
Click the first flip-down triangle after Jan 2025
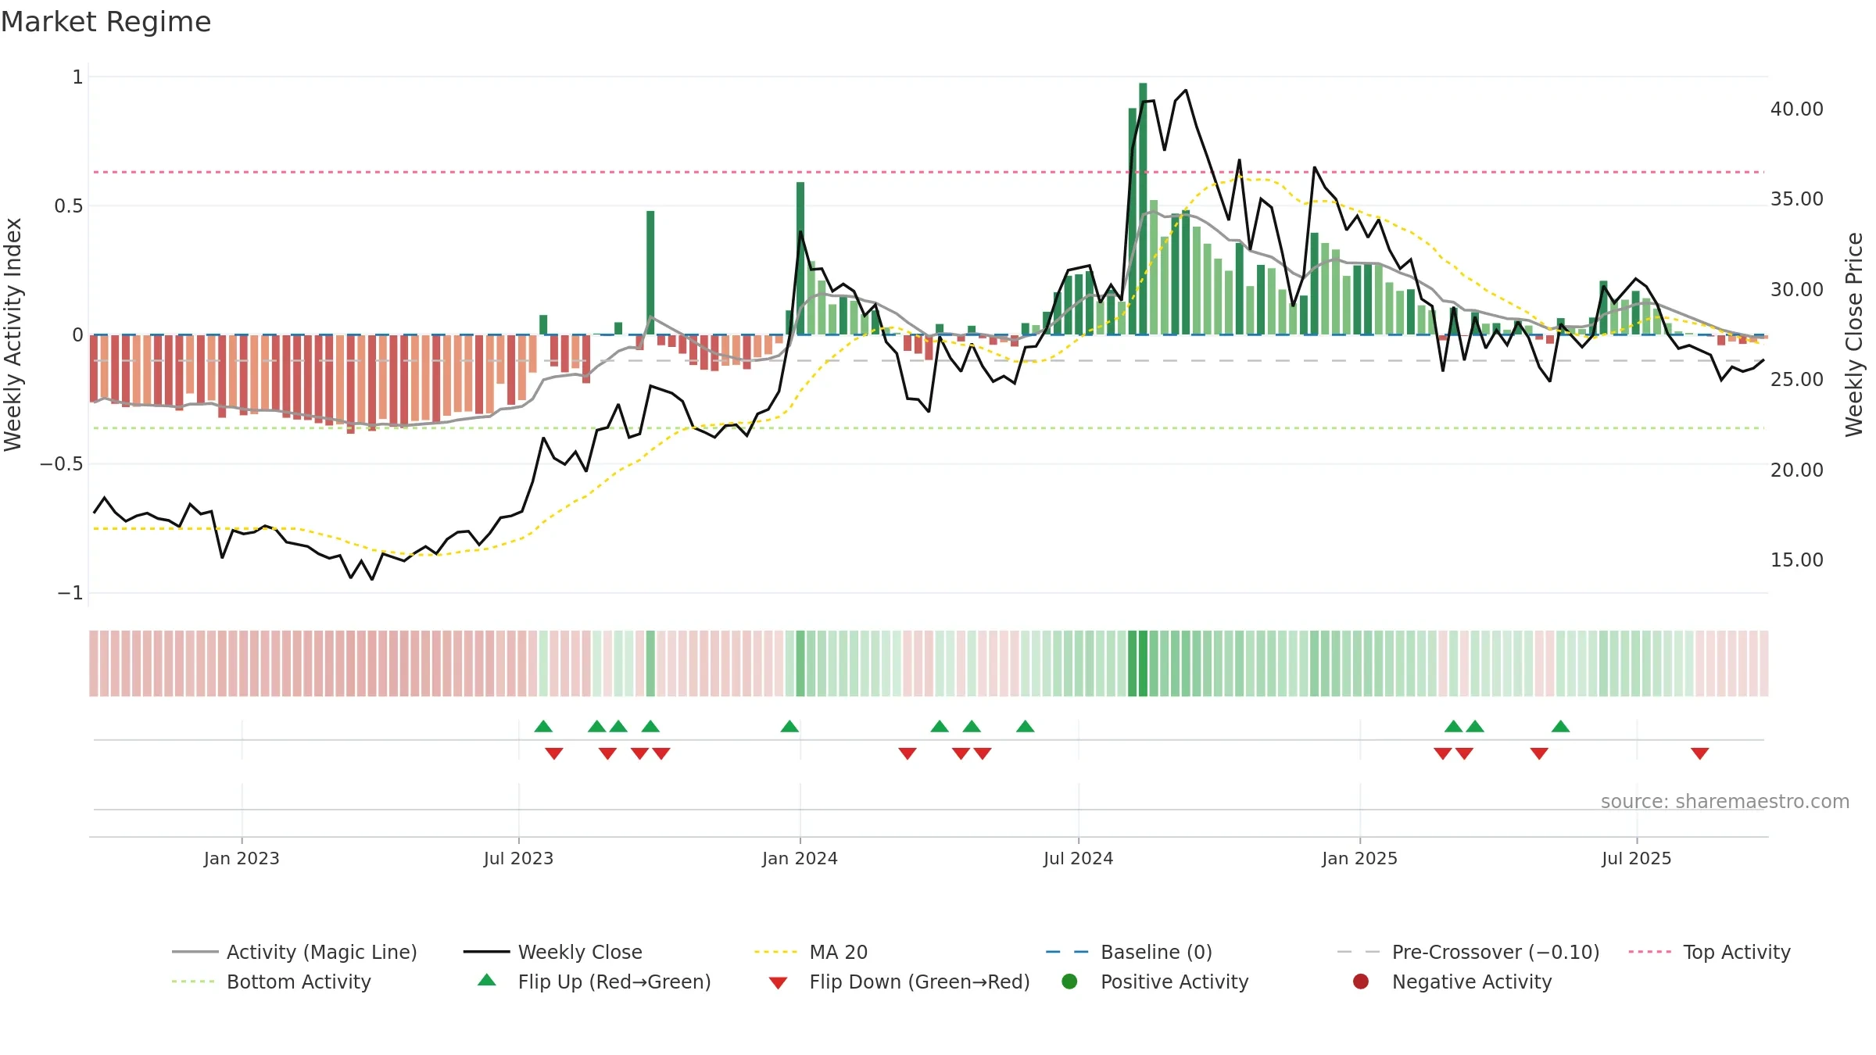pyautogui.click(x=1442, y=753)
